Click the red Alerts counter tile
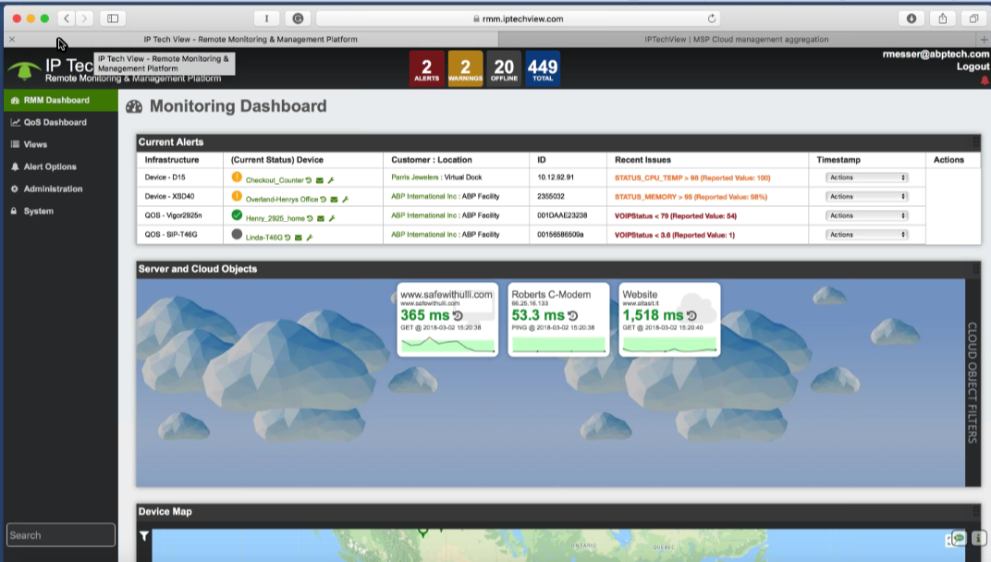Image resolution: width=991 pixels, height=562 pixels. point(426,68)
